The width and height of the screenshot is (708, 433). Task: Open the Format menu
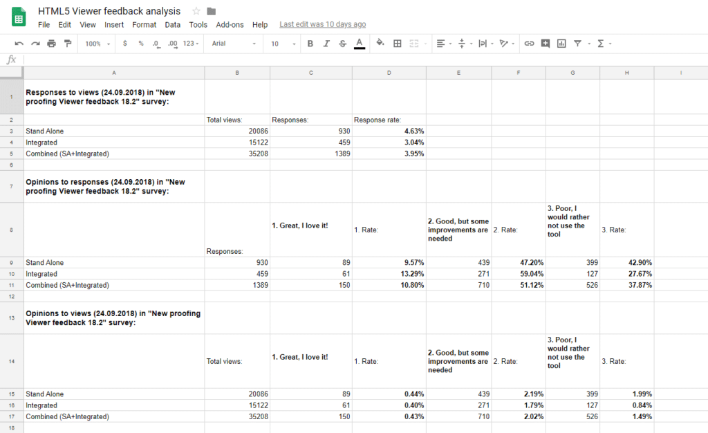pos(144,25)
